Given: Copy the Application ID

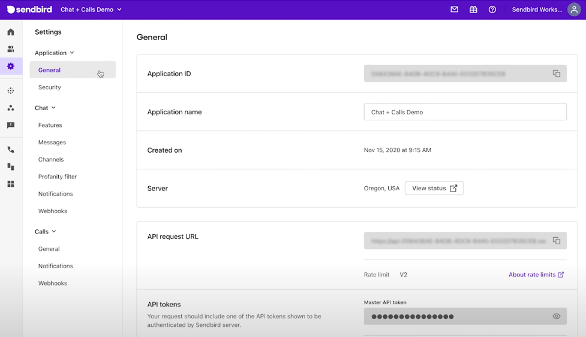Looking at the screenshot, I should pyautogui.click(x=557, y=74).
